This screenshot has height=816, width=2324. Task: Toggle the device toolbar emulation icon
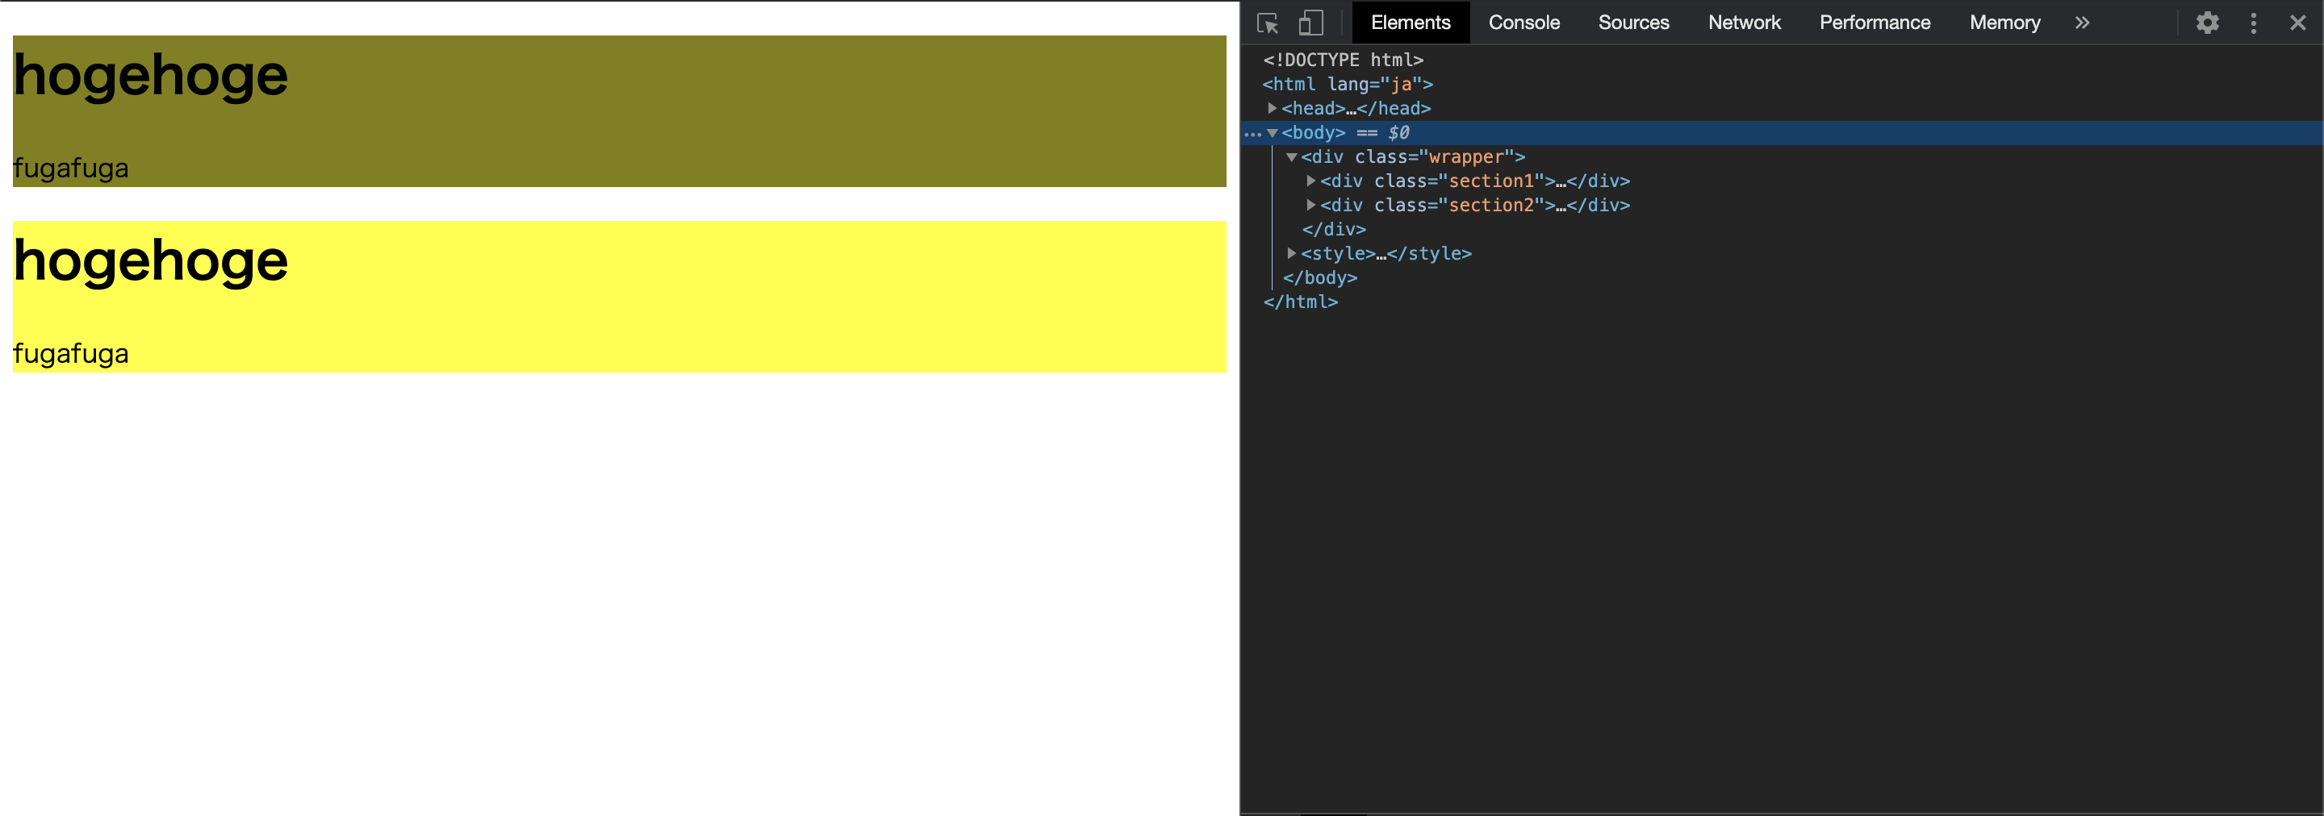click(x=1310, y=23)
